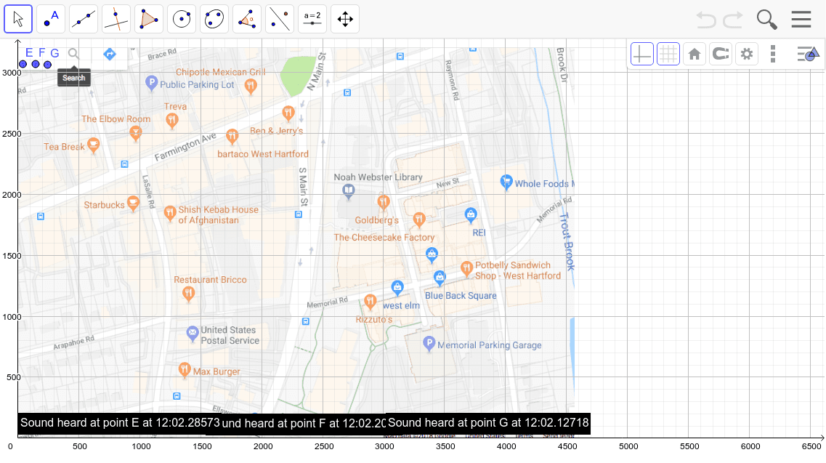Viewport: 826px width, 463px height.
Task: Click the Noah Webster Library pin
Action: pyautogui.click(x=348, y=191)
